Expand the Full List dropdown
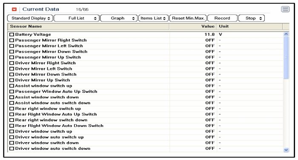Viewport: 298px width, 160px height. 77,18
